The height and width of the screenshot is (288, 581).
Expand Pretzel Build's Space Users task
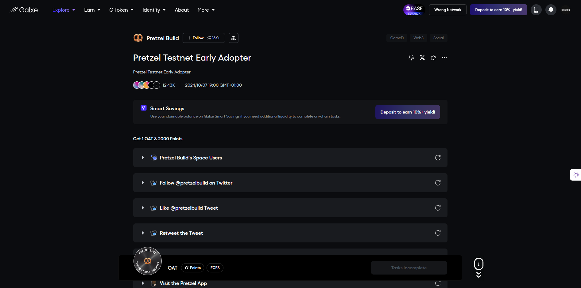click(x=143, y=158)
